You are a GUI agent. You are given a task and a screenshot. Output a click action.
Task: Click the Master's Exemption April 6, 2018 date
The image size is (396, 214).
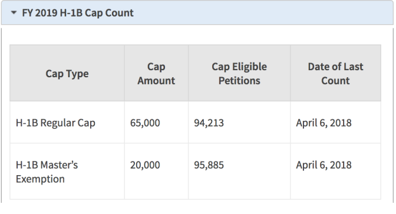coord(324,165)
